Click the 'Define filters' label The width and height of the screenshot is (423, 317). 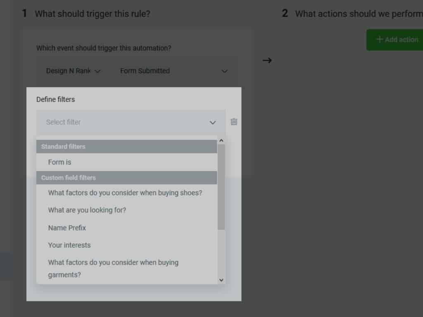(56, 99)
